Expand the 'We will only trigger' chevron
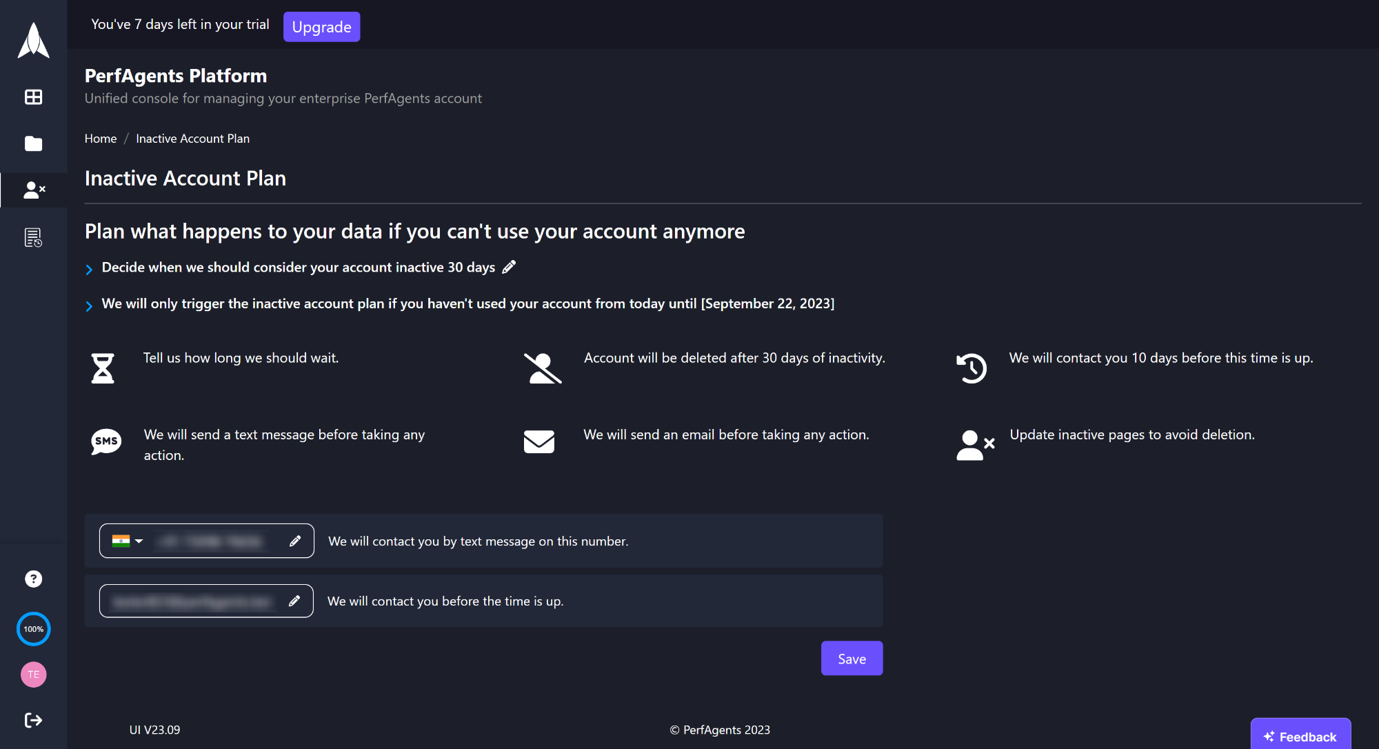The width and height of the screenshot is (1379, 749). (x=89, y=306)
